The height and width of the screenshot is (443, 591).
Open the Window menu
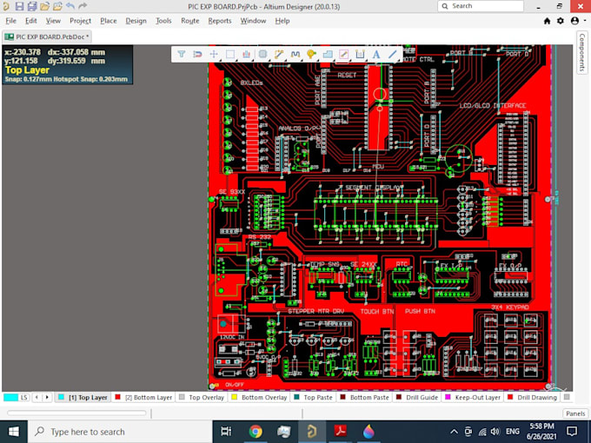[x=253, y=21]
